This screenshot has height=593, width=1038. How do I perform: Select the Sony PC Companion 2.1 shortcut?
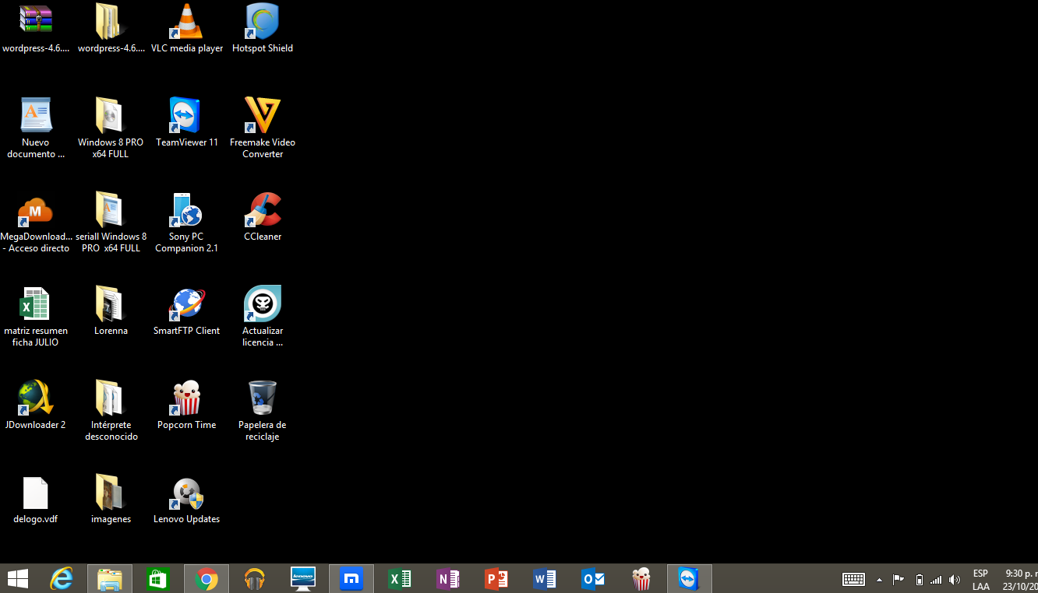pos(186,210)
